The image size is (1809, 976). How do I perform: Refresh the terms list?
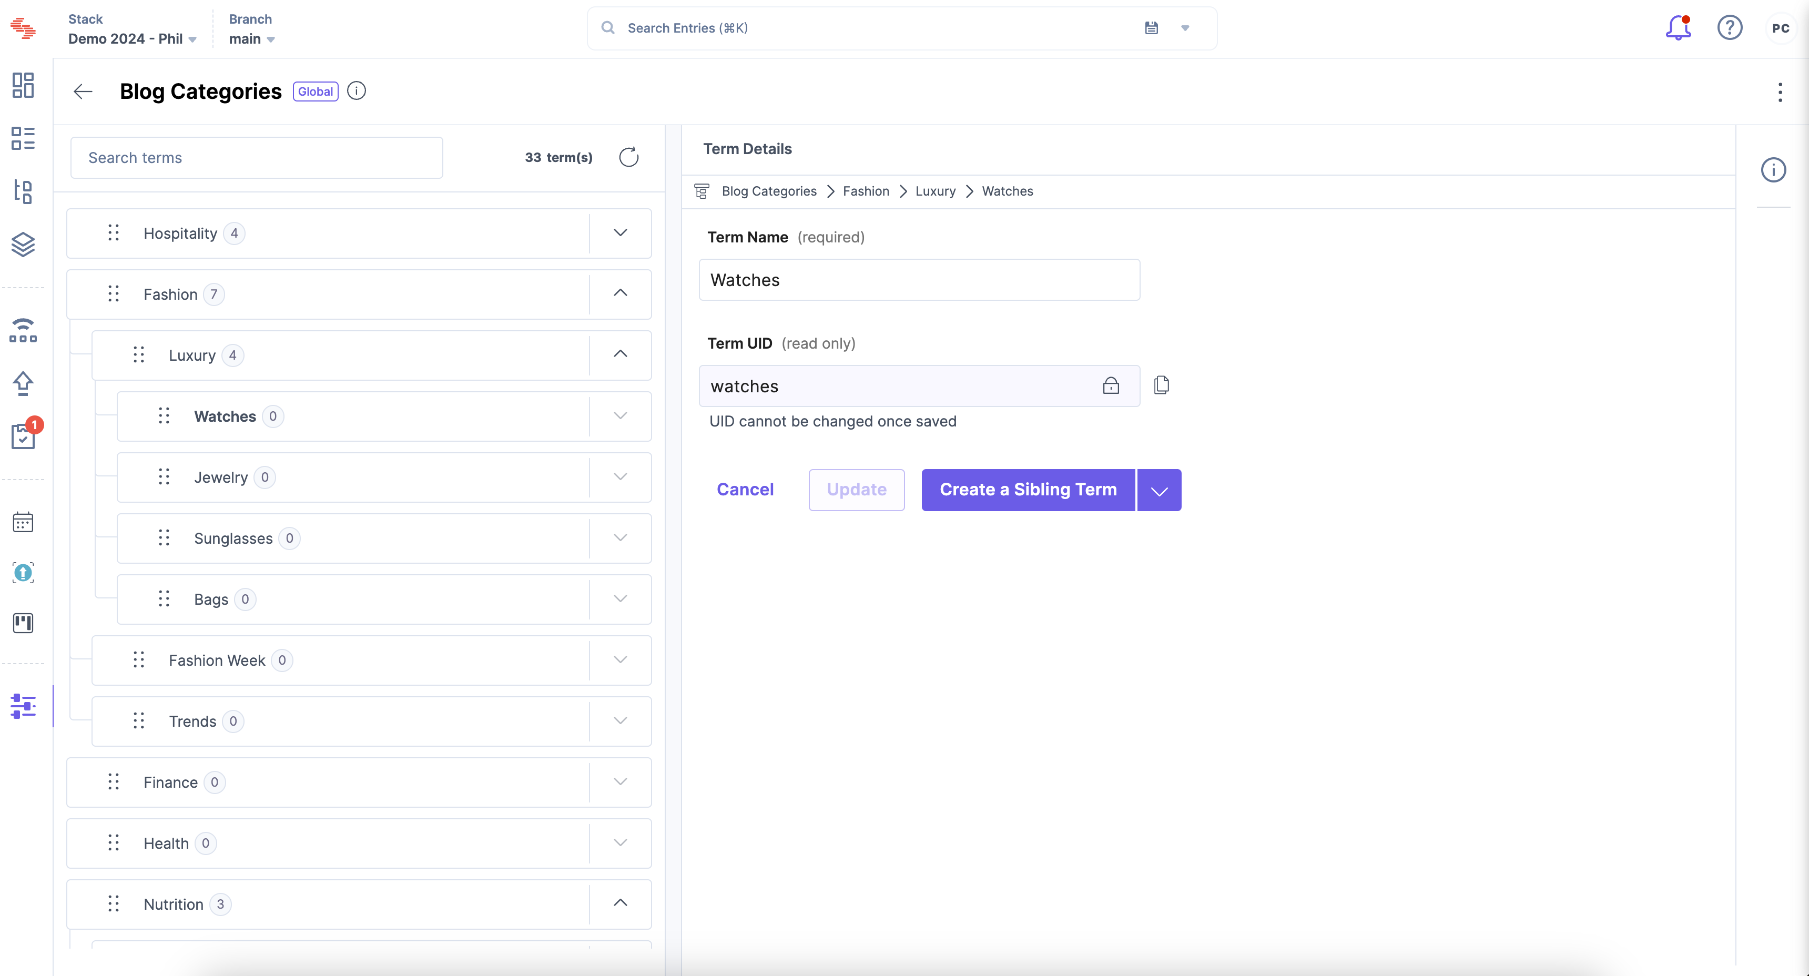click(x=628, y=157)
